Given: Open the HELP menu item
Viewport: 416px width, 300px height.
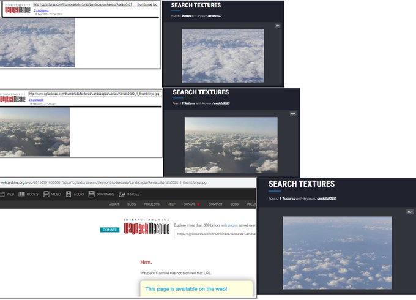Looking at the screenshot, I should point(171,204).
